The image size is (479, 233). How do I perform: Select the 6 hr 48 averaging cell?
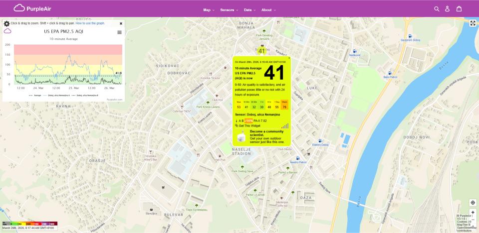[x=269, y=105]
